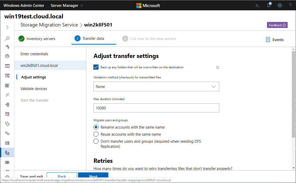296x183 pixels.
Task: Open the Validate devices step
Action: 34,89
